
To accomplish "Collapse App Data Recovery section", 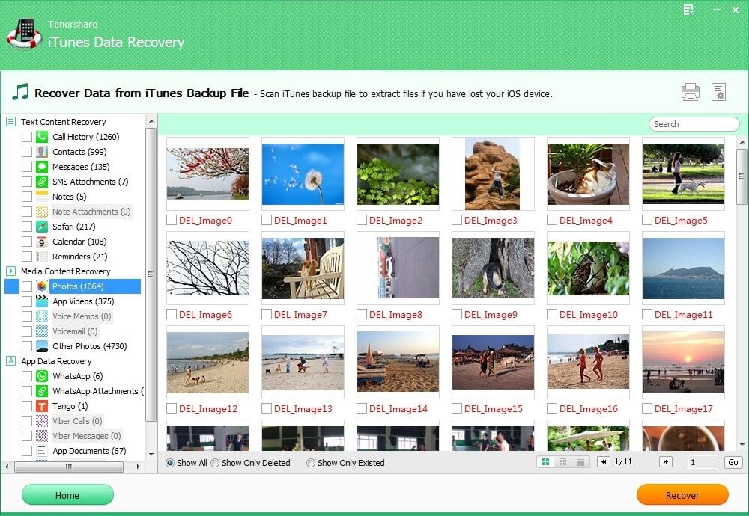I will [10, 360].
